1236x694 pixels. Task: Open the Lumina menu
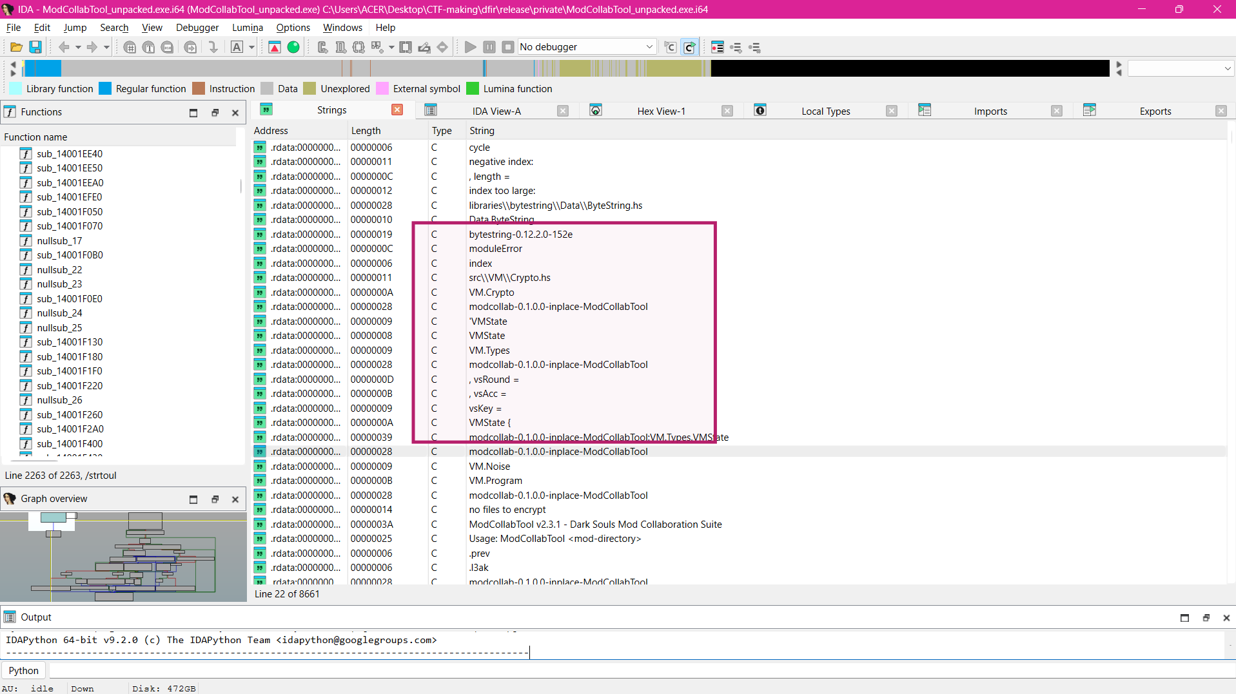248,28
